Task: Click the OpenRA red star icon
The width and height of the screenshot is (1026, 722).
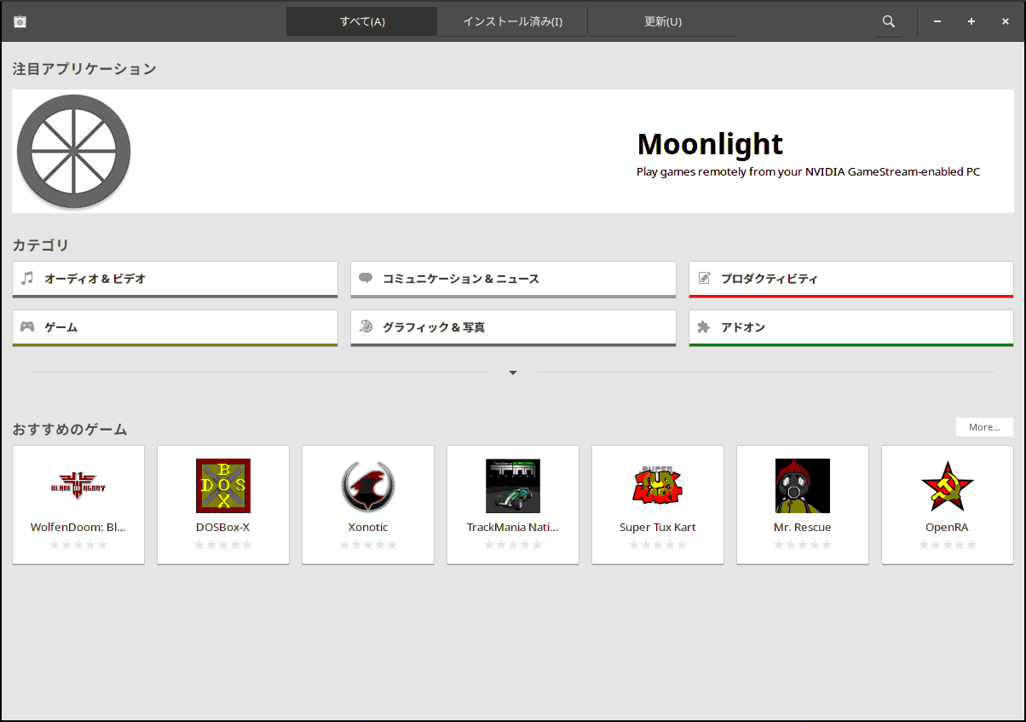Action: [x=948, y=486]
